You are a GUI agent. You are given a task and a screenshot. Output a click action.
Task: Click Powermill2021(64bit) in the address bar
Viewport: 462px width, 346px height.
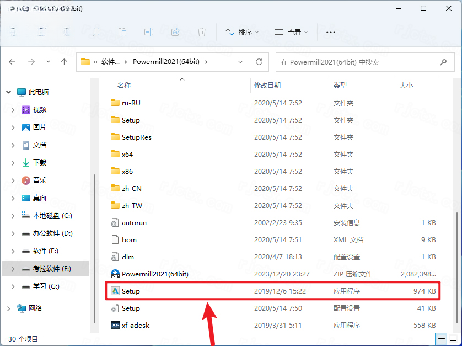(x=166, y=62)
